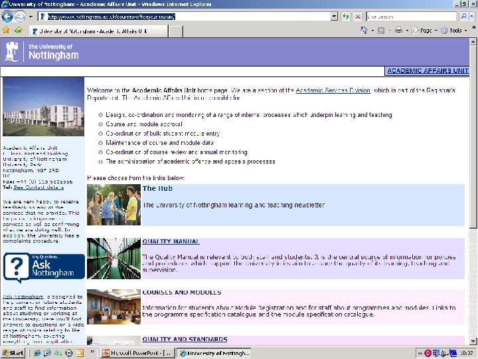The image size is (478, 359).
Task: Launch Internet Explorer from Quick Launch
Action: point(37,353)
